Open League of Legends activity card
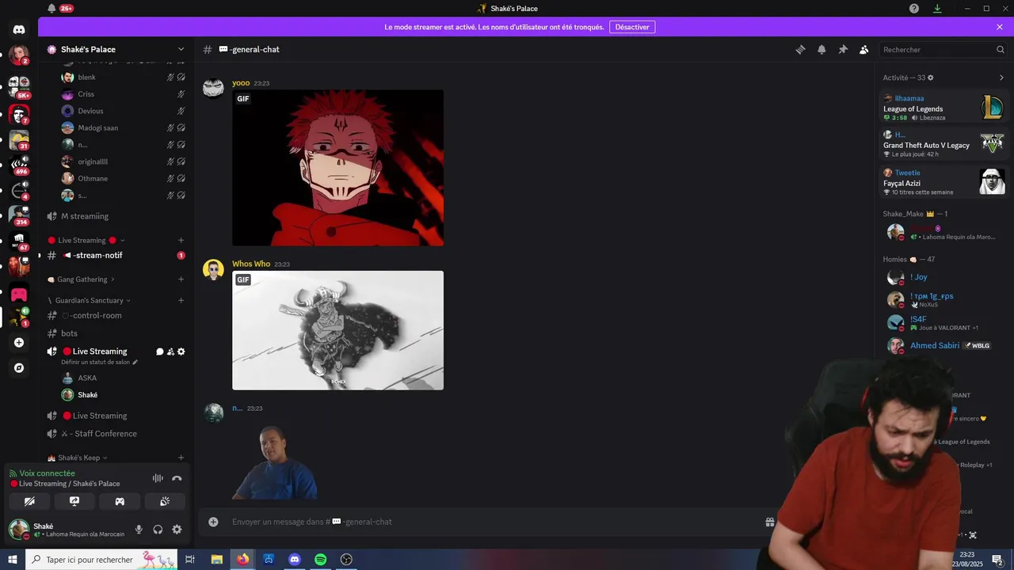The image size is (1014, 570). point(943,107)
